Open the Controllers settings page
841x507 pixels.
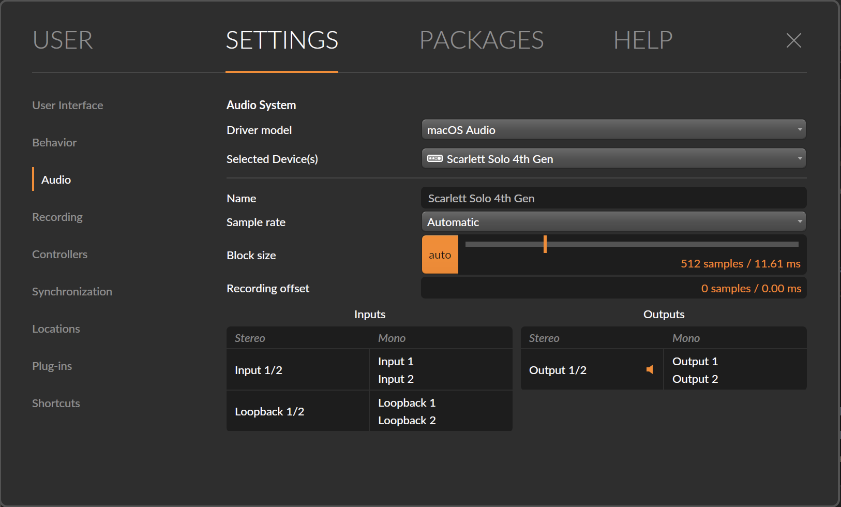pos(59,254)
